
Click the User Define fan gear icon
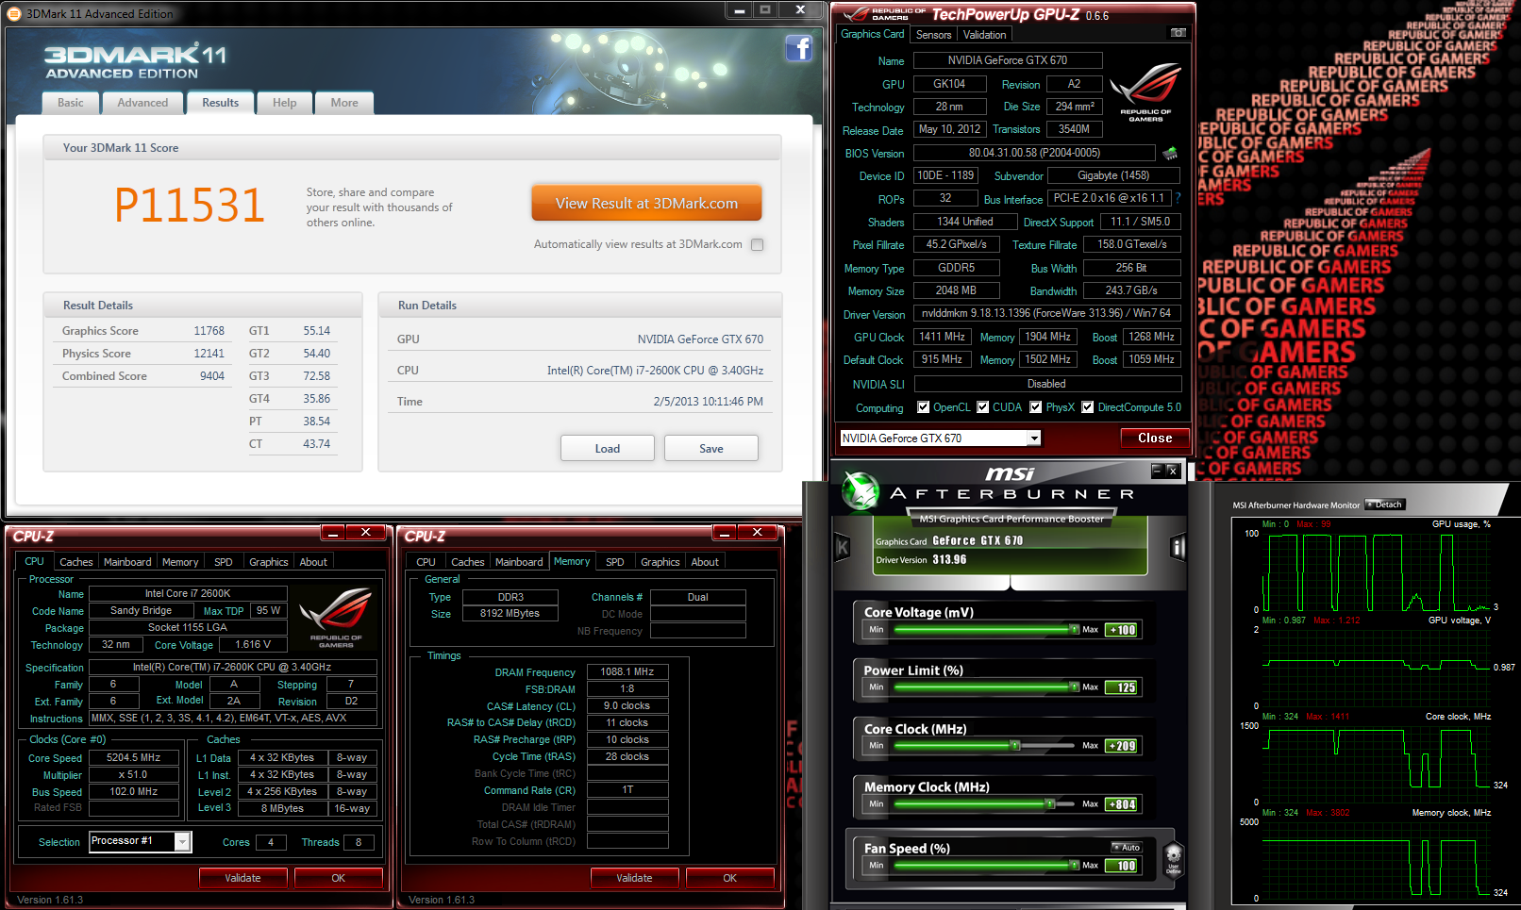tap(1173, 858)
